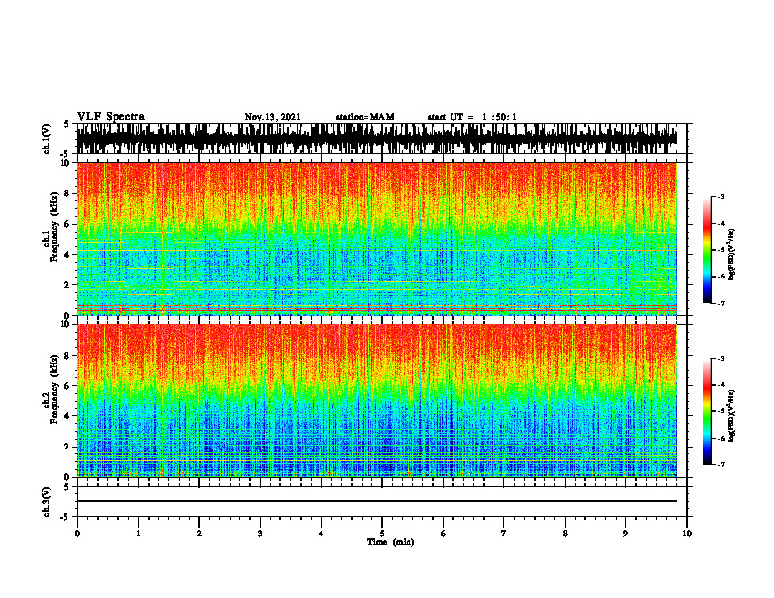This screenshot has width=774, height=598.
Task: Click the ch.2 spectrogram color bar
Action: [x=708, y=411]
